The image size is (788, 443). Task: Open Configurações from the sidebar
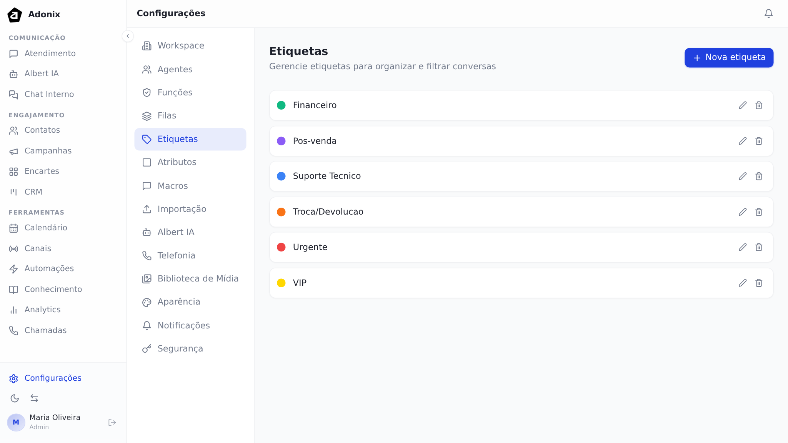point(53,378)
